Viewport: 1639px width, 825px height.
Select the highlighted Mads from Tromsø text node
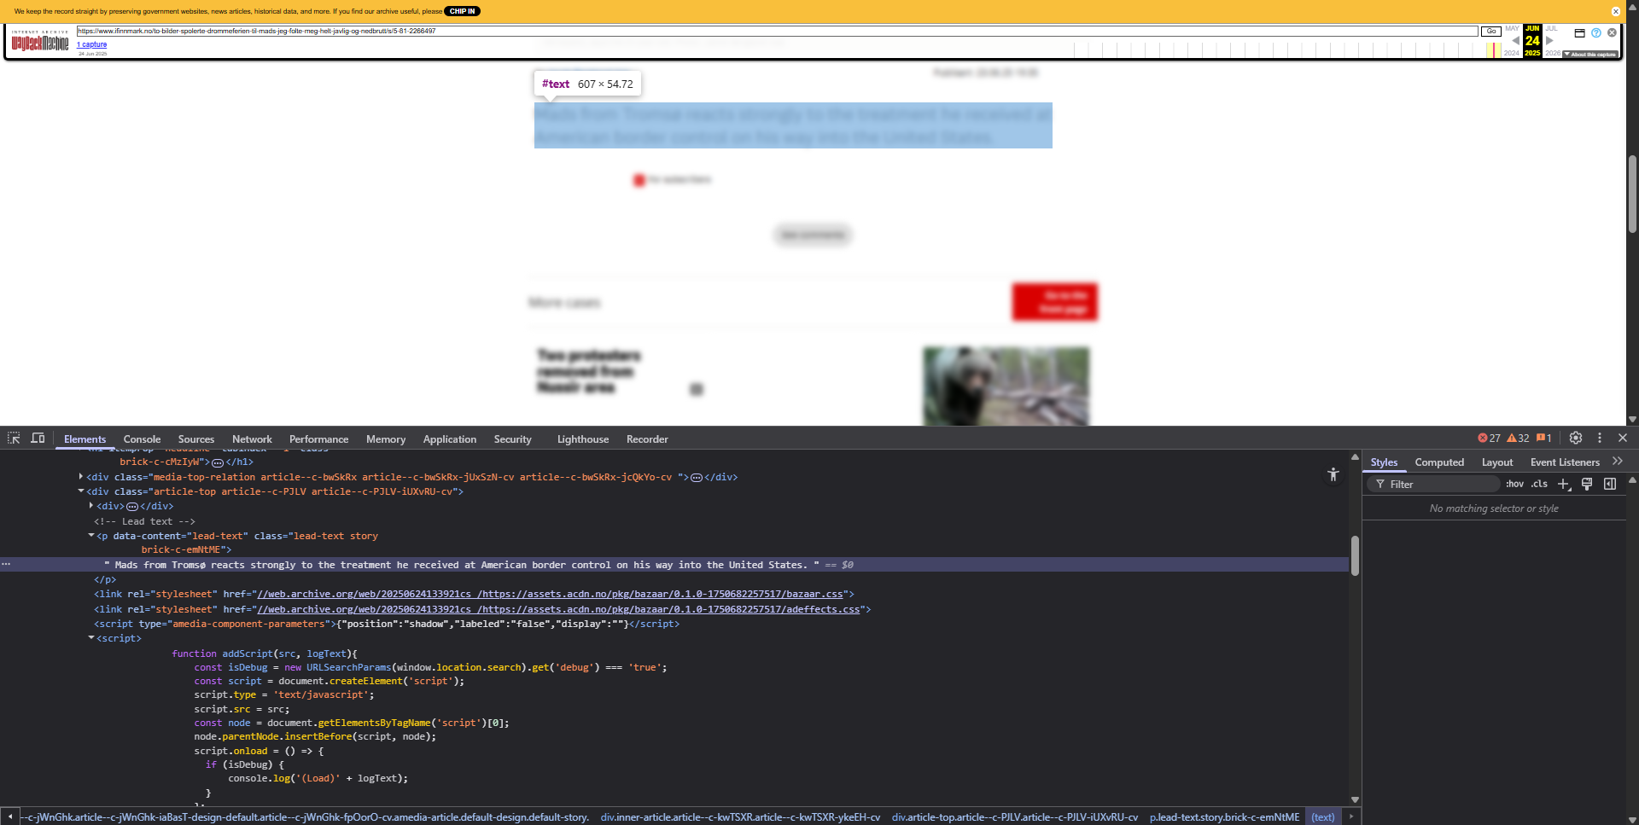(461, 565)
